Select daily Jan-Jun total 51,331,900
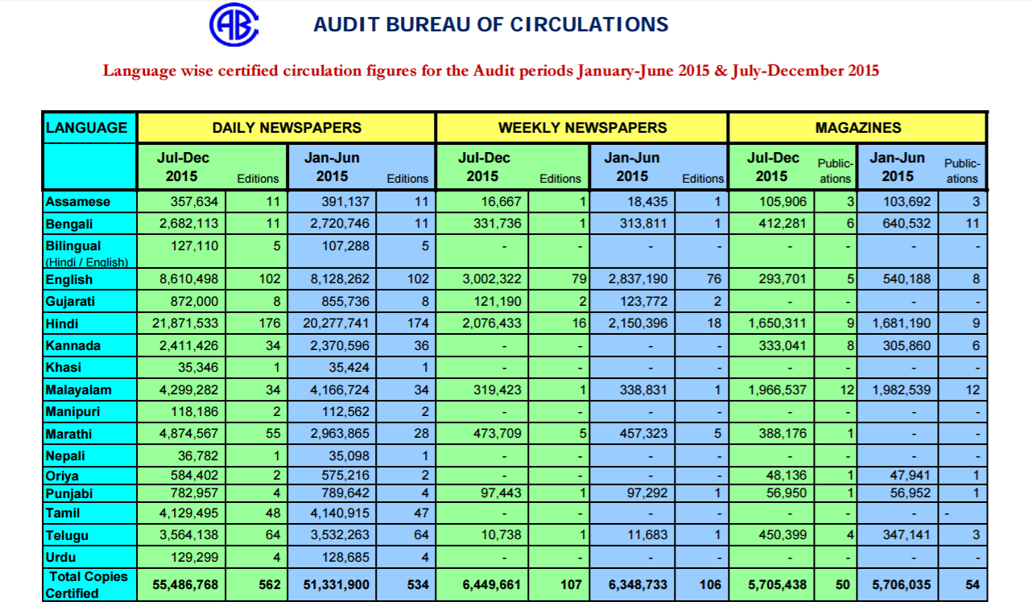 335,585
